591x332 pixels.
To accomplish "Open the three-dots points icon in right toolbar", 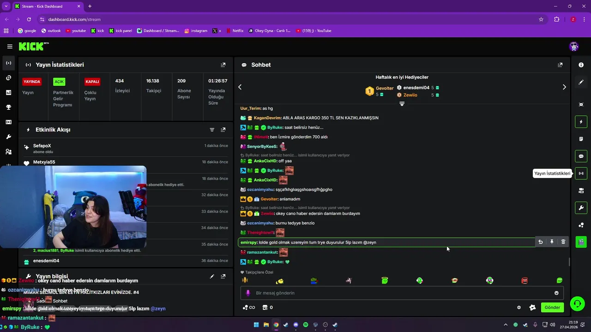I will (x=581, y=225).
